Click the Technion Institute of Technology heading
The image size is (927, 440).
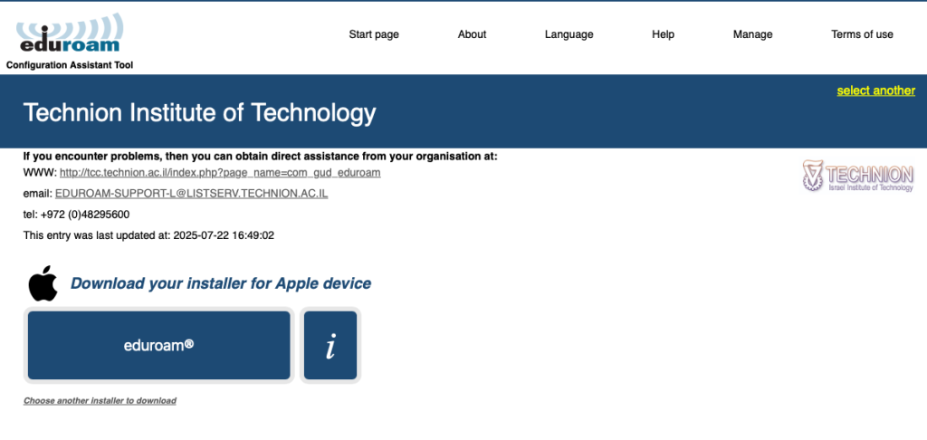point(199,113)
